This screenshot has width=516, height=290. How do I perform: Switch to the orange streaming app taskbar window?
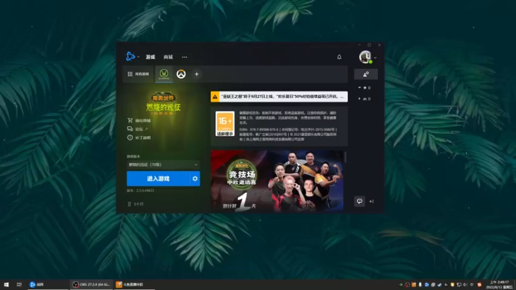coord(134,284)
